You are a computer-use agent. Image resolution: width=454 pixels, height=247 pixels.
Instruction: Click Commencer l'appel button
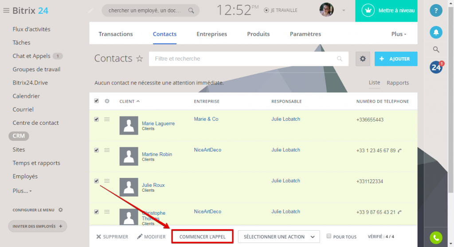point(202,236)
